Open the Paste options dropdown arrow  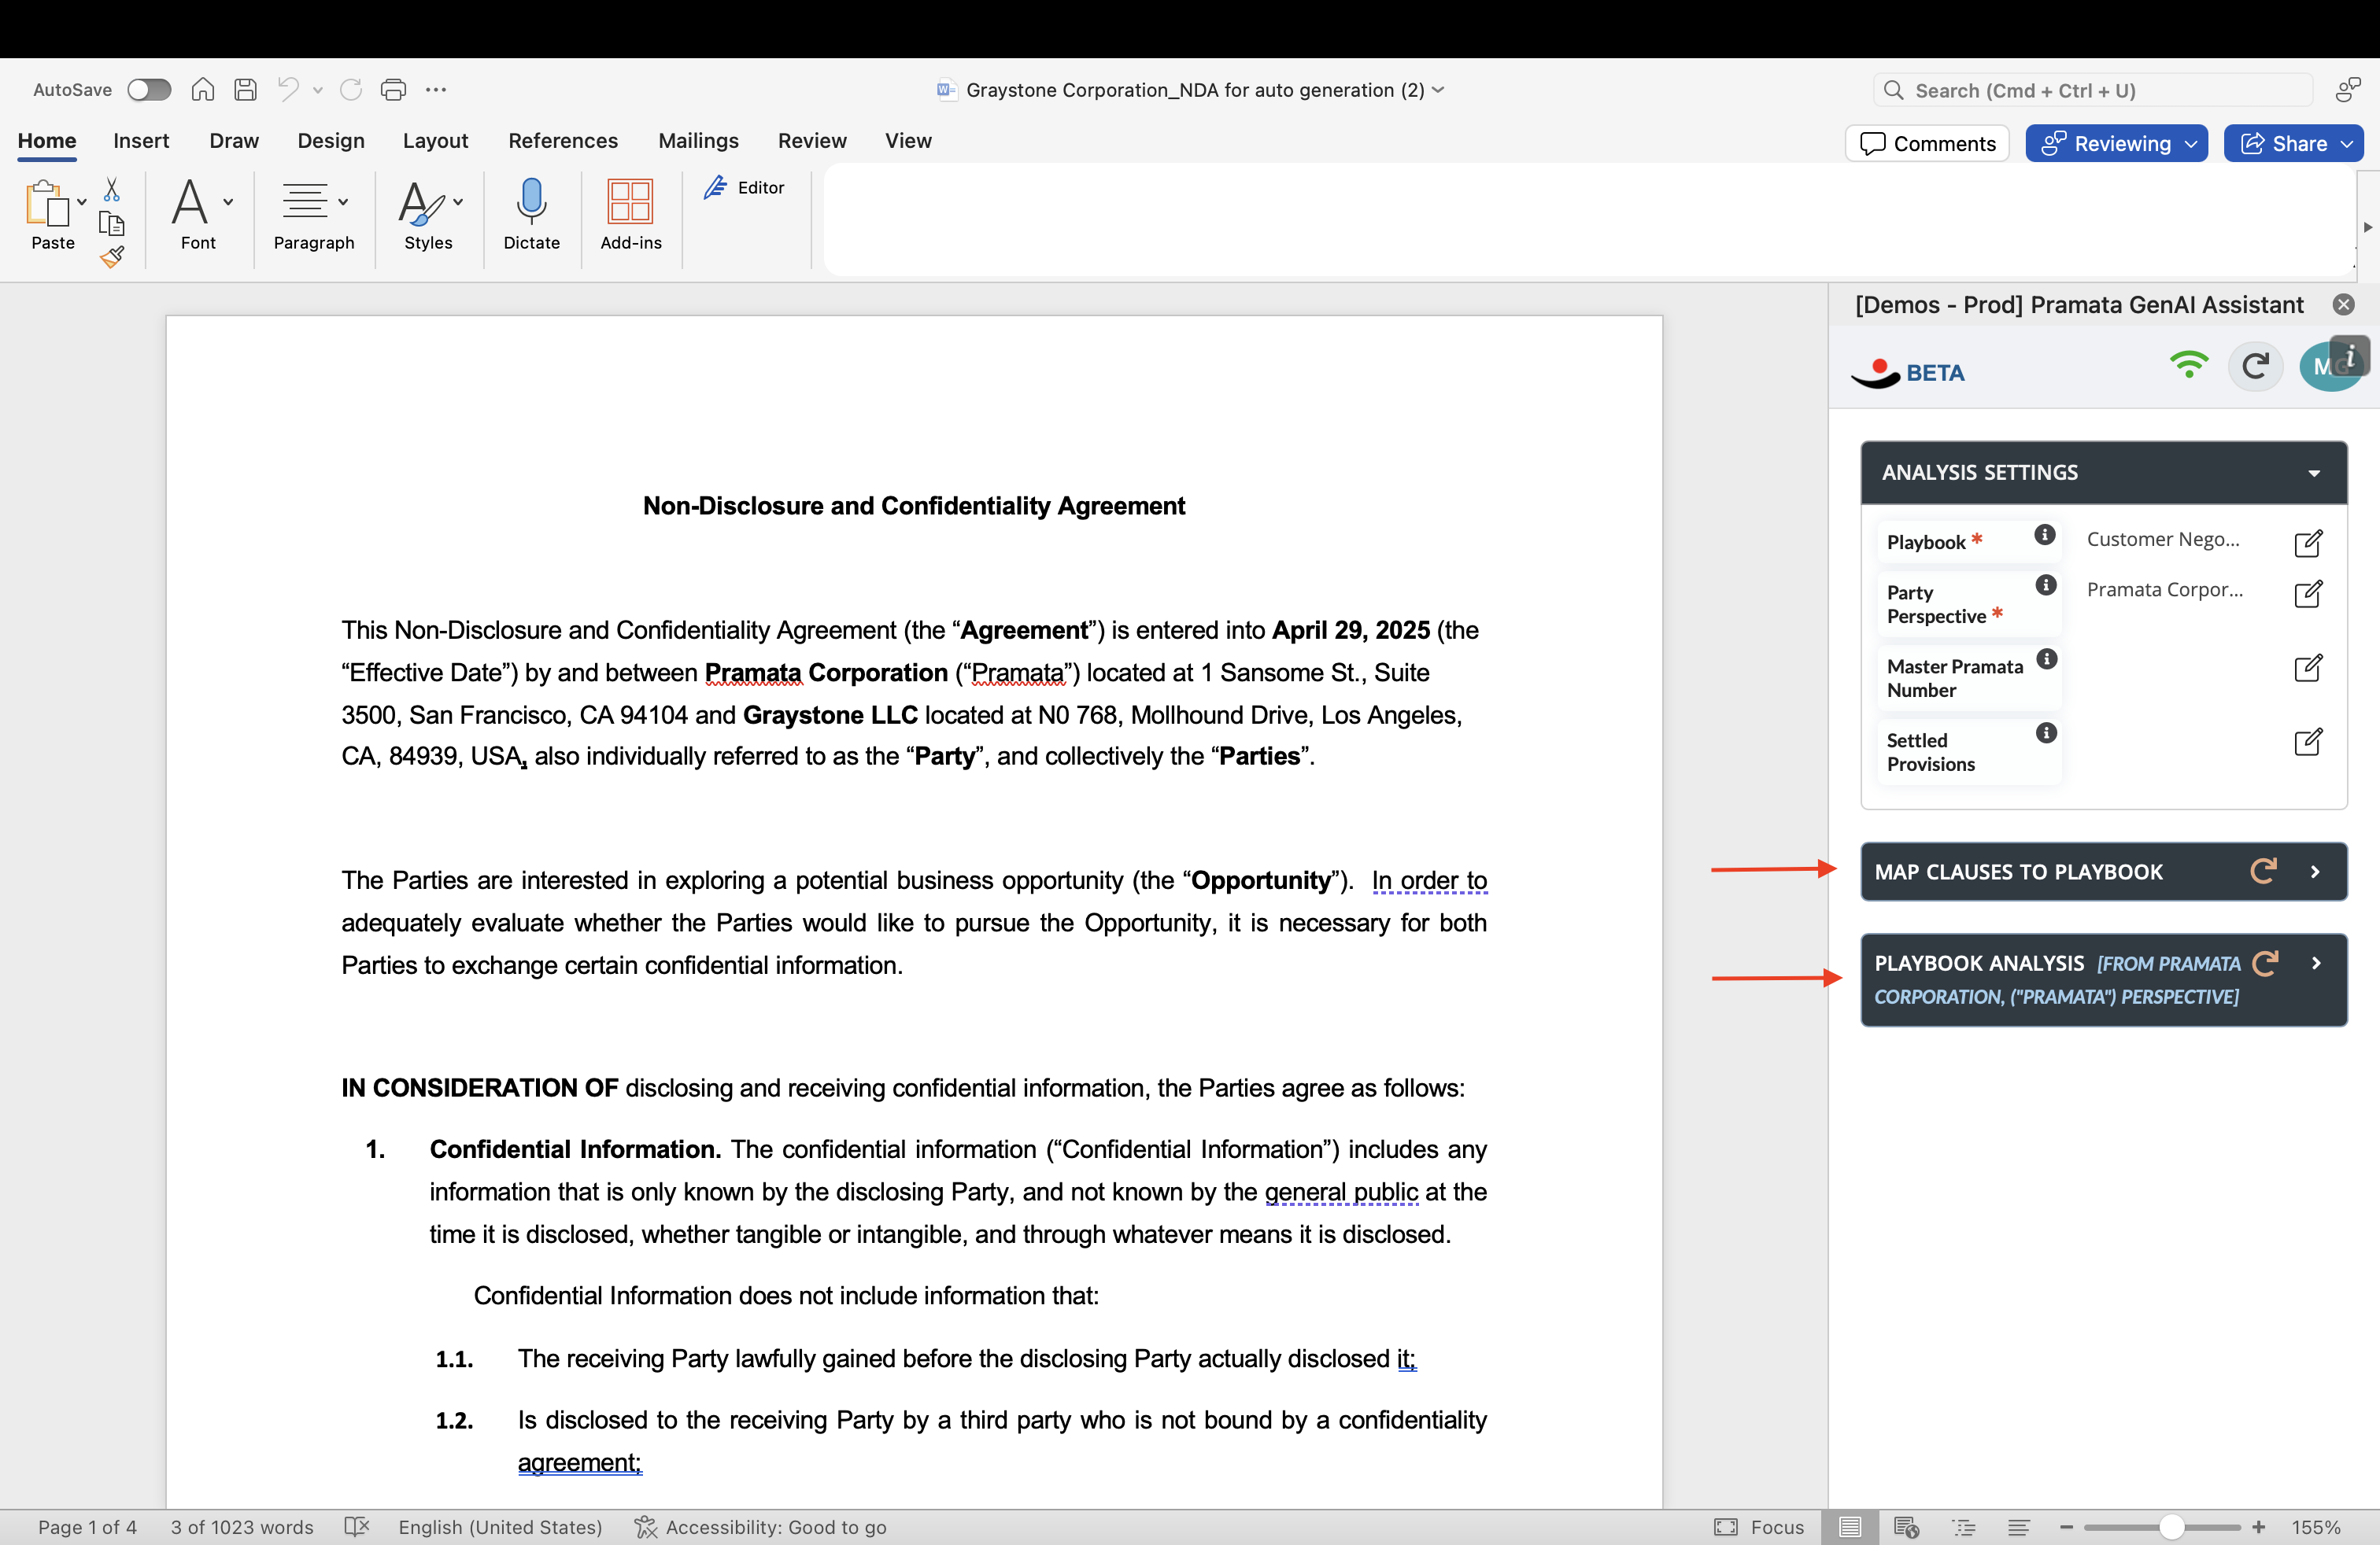click(x=82, y=202)
